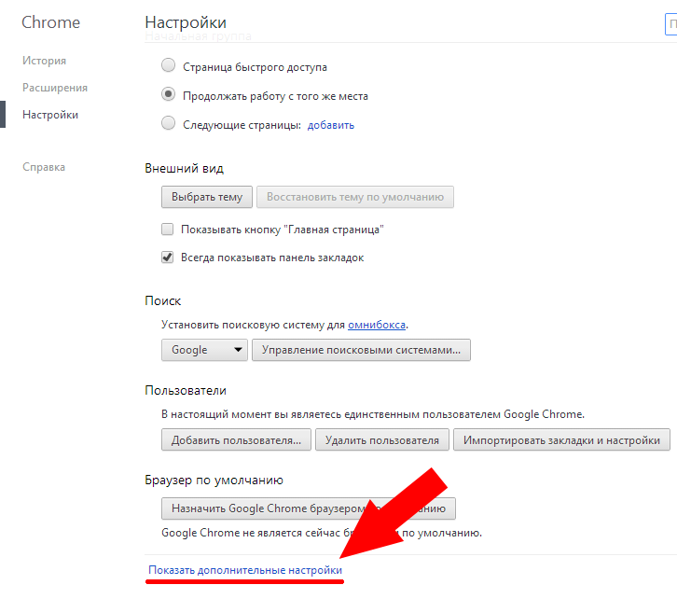
Task: Focus the settings search field at top right
Action: point(670,24)
